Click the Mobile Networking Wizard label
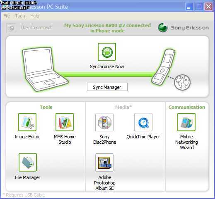 pyautogui.click(x=186, y=142)
